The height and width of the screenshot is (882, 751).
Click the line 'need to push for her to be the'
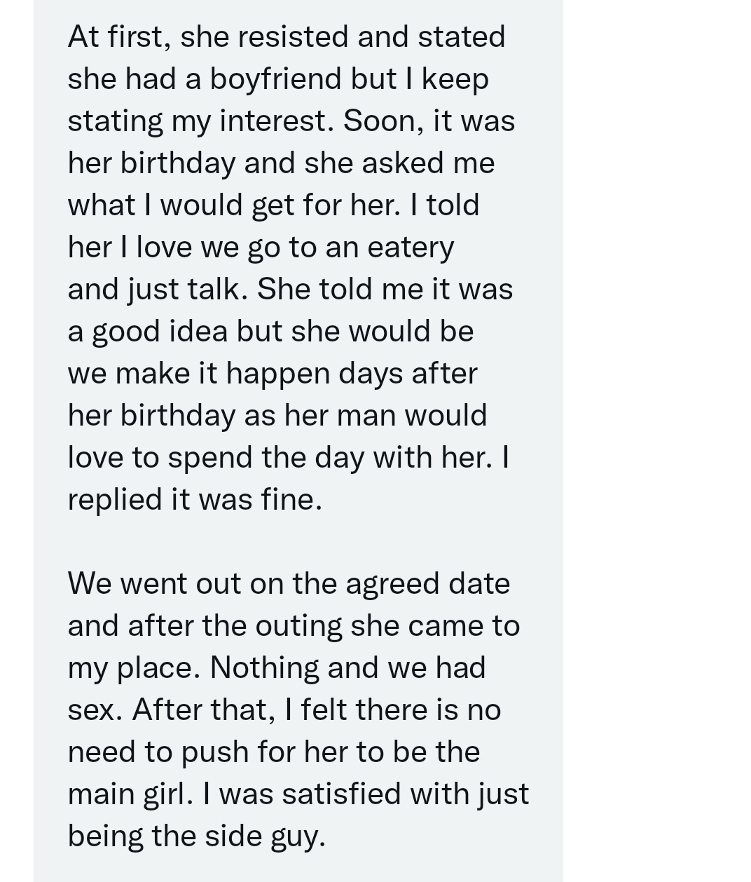tap(274, 752)
